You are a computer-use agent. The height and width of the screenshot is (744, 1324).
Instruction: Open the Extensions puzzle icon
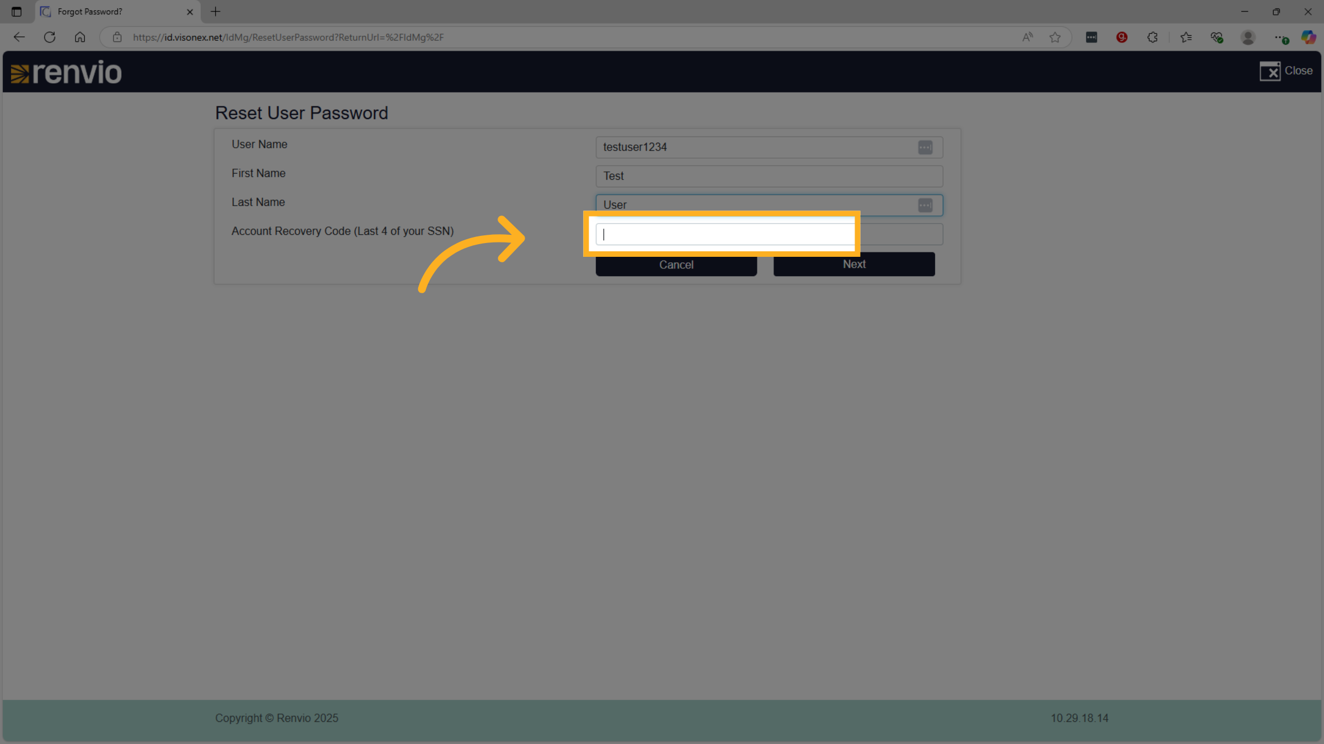[x=1152, y=37]
